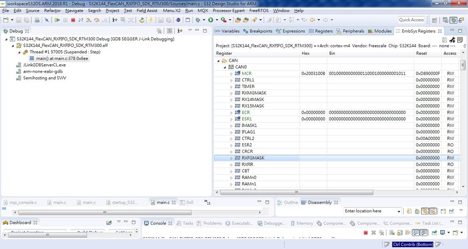
Task: Open the Memory tab in bottom panel
Action: click(x=302, y=223)
